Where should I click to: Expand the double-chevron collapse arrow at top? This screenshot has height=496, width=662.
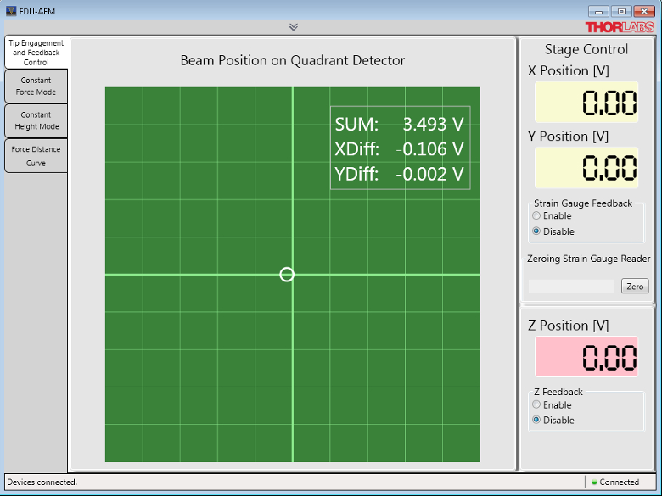point(294,27)
